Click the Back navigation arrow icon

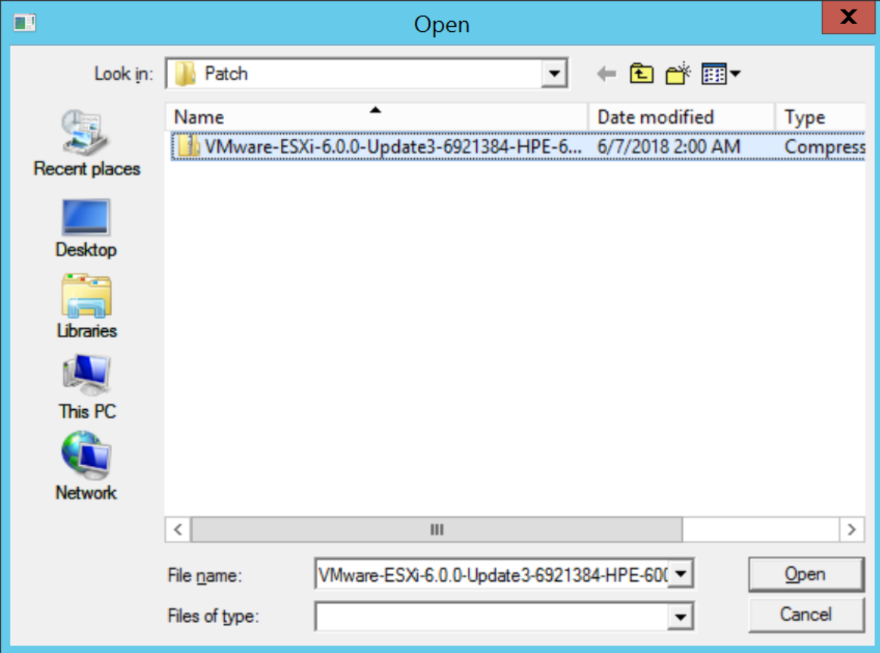[606, 74]
